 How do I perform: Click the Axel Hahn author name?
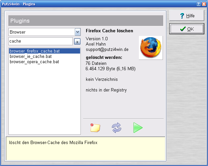click(96, 44)
